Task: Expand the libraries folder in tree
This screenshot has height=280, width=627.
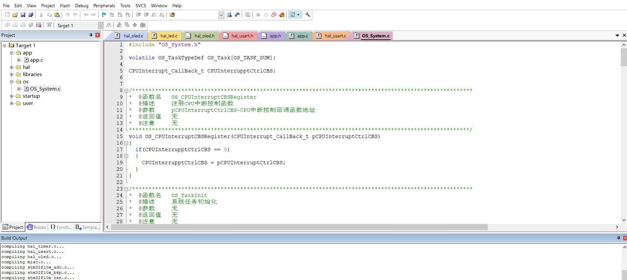Action: 12,75
